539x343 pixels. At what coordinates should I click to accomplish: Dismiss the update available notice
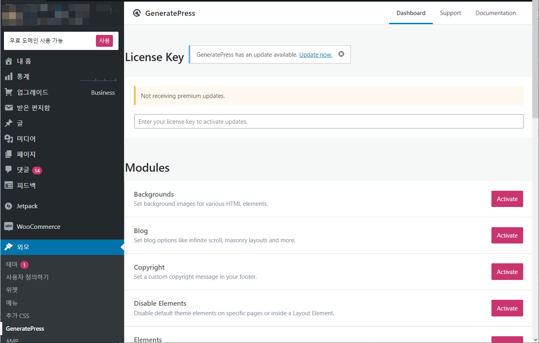(x=341, y=54)
